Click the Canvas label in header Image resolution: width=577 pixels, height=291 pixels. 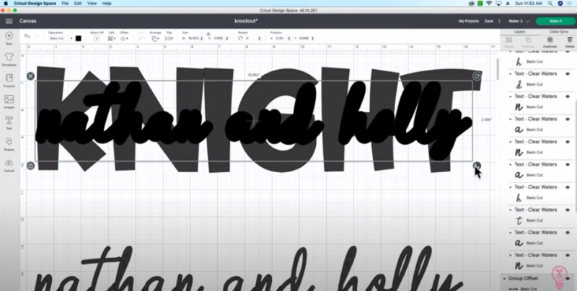click(27, 21)
